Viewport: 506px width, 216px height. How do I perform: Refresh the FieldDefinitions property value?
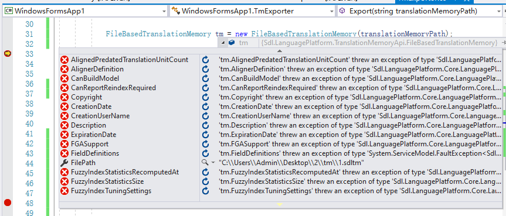pyautogui.click(x=205, y=153)
